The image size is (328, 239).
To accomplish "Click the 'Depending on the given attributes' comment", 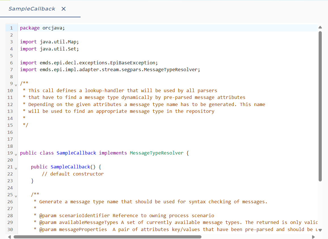I will pyautogui.click(x=144, y=105).
